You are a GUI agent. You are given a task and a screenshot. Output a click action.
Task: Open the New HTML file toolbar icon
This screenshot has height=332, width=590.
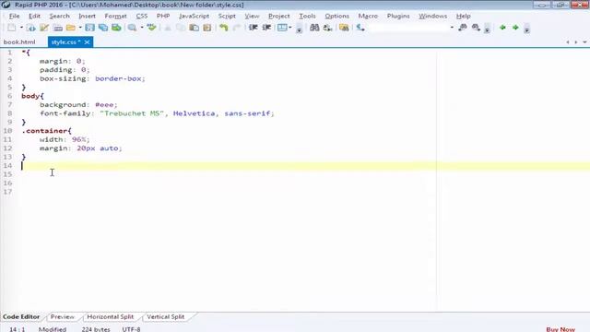(x=30, y=28)
